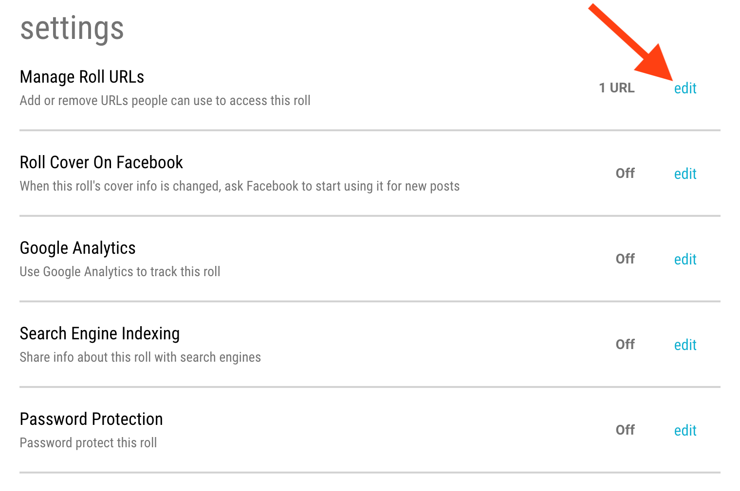This screenshot has height=491, width=740.
Task: Select the Password Protection heading
Action: [x=91, y=419]
